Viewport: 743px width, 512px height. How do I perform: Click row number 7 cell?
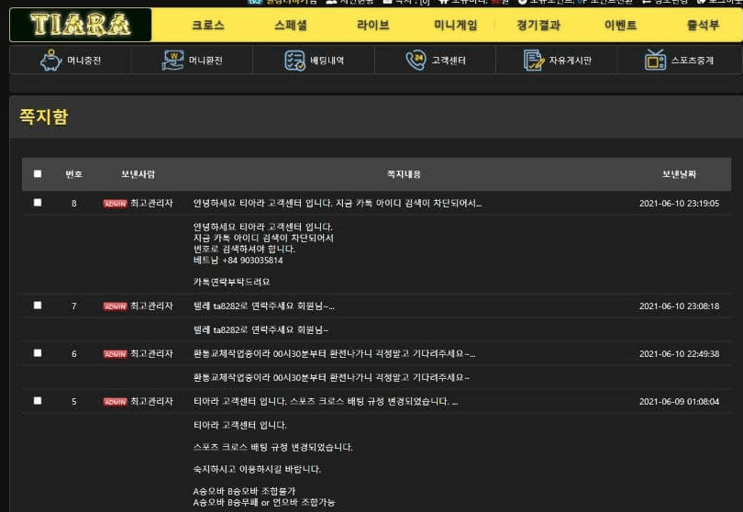tap(74, 306)
